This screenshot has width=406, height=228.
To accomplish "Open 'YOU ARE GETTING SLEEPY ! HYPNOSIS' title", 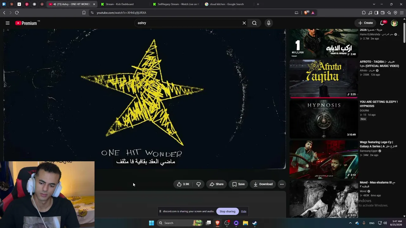I will (379, 104).
